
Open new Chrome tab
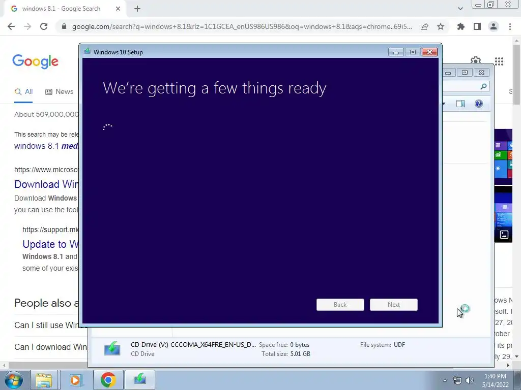pos(137,9)
